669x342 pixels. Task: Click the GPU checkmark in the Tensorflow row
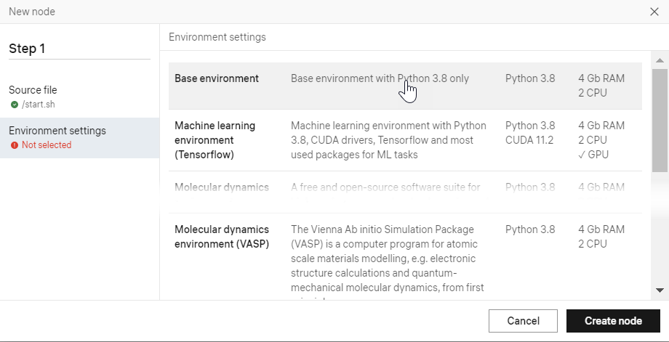coord(581,154)
